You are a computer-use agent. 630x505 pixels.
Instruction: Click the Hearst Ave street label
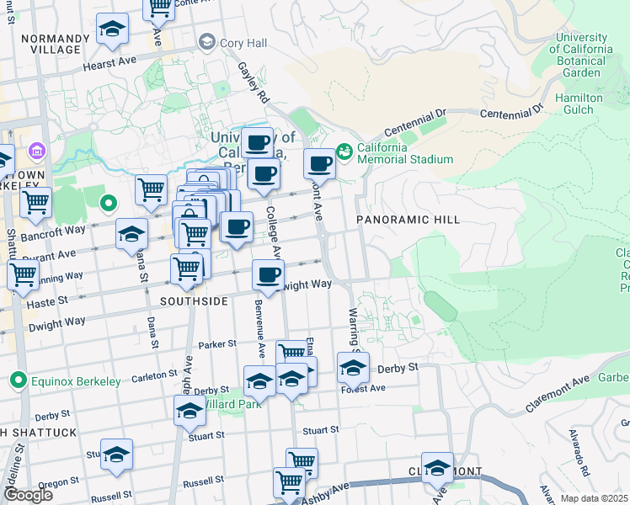pos(109,63)
